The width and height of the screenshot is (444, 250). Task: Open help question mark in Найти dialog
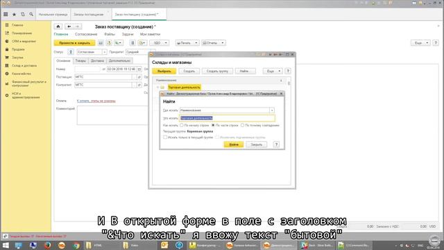click(x=276, y=144)
